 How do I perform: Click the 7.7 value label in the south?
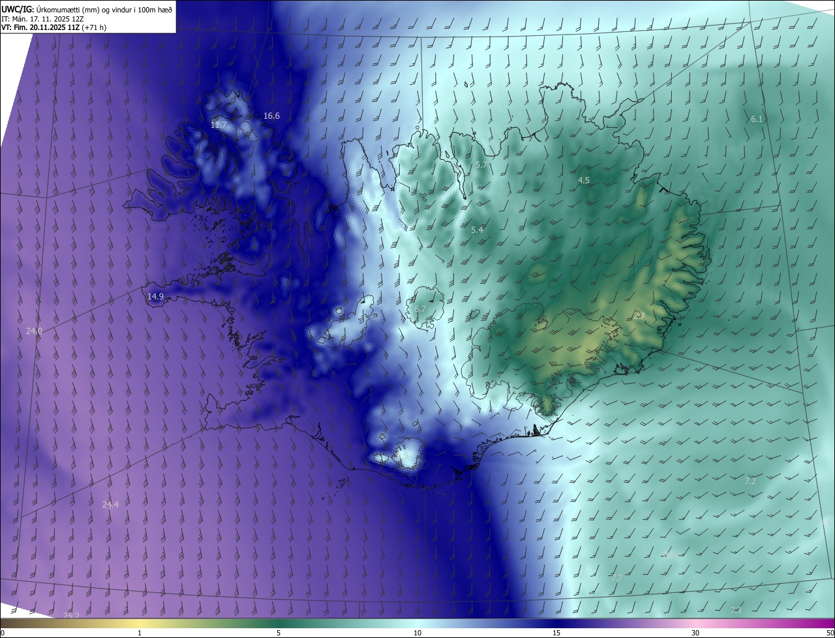(x=617, y=578)
